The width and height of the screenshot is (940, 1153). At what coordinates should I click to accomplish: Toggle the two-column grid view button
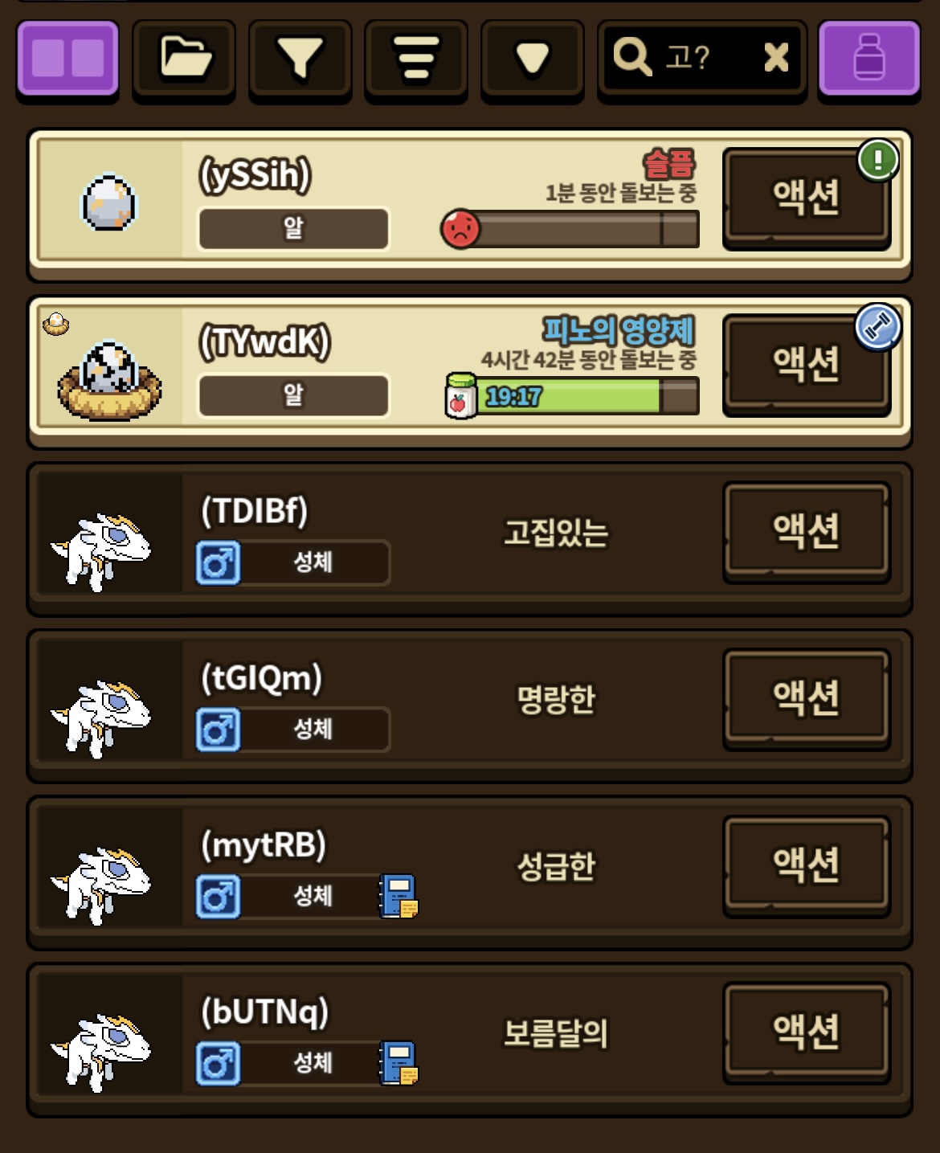(x=68, y=59)
